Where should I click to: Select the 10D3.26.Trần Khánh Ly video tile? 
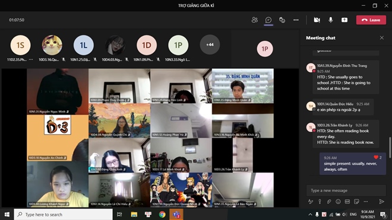[243, 155]
